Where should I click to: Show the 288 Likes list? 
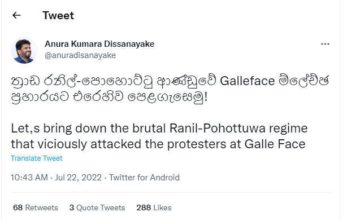point(154,207)
